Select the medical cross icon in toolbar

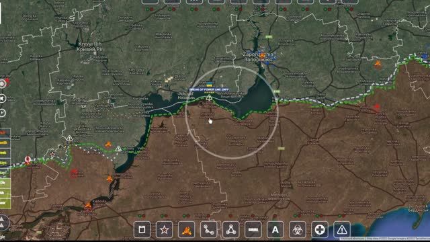pos(320,229)
